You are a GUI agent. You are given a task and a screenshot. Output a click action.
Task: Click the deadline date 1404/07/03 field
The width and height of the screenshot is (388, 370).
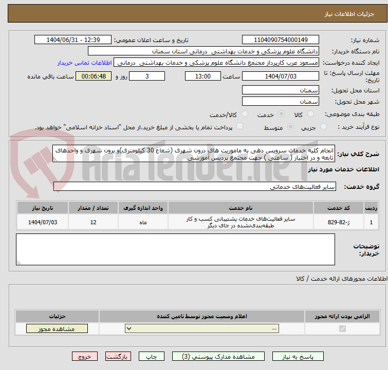coord(281,76)
